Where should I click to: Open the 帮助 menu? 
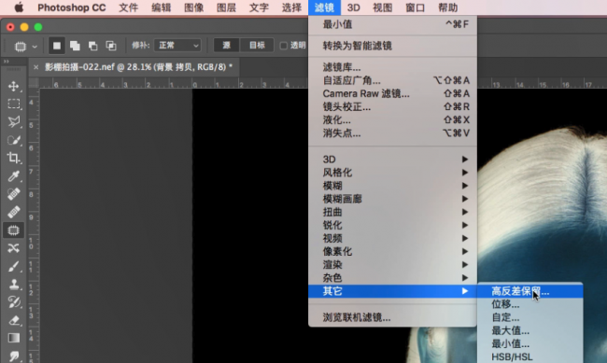click(x=448, y=7)
